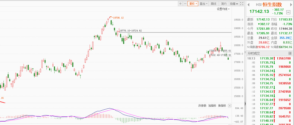Close the MACD indicator panel
The width and height of the screenshot is (294, 125).
tap(230, 106)
